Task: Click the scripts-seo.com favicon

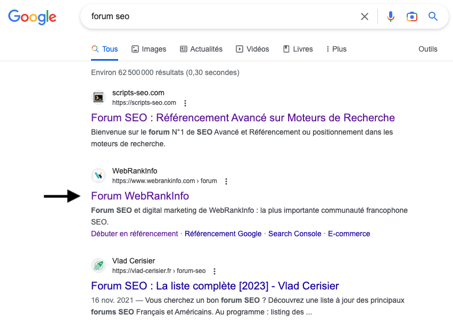Action: point(98,97)
